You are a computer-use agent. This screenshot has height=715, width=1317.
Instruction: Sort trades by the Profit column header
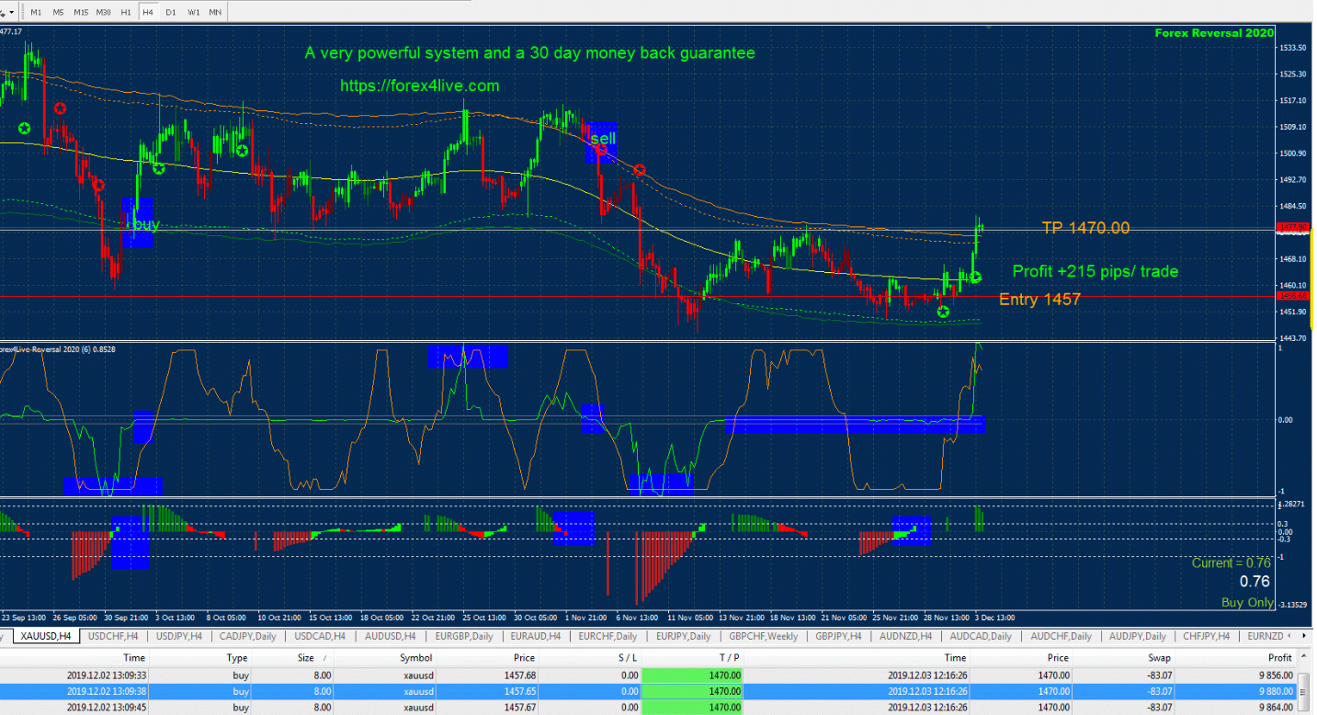(x=1278, y=658)
